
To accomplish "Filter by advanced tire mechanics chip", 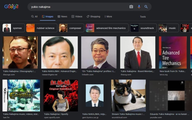I will coord(107,28).
